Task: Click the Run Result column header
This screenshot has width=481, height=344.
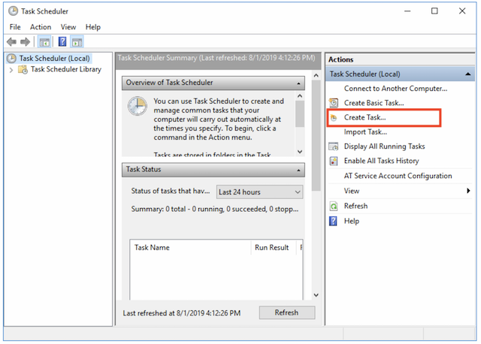Action: click(274, 247)
